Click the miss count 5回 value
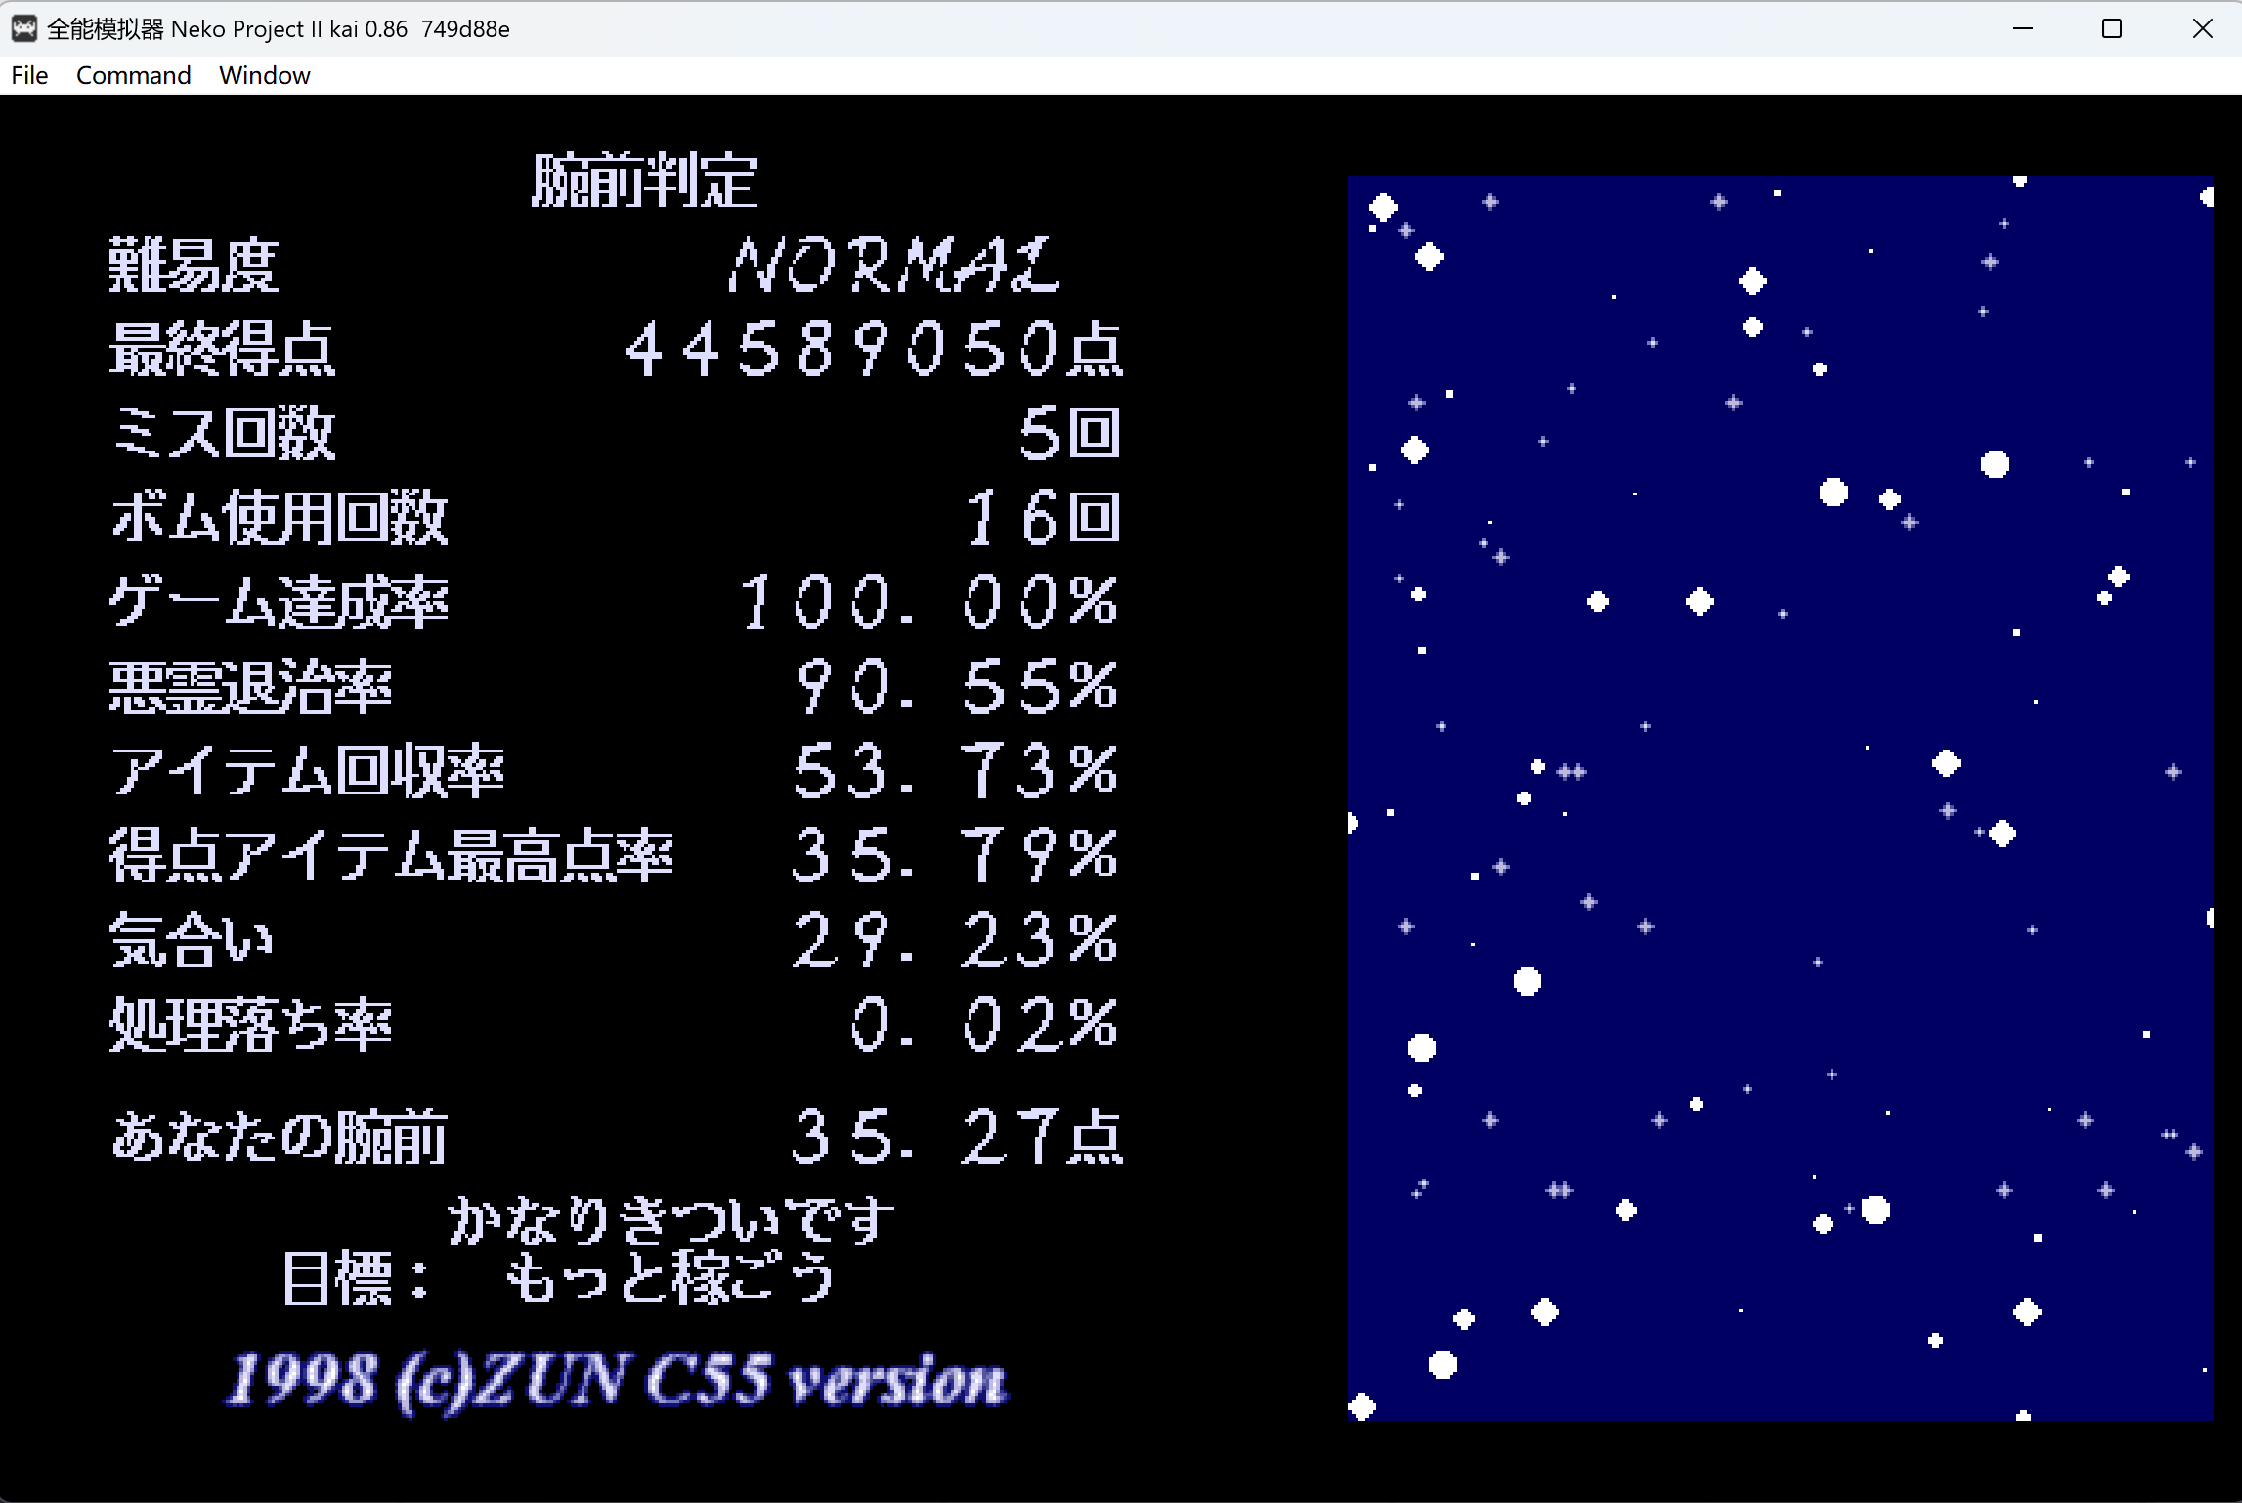Viewport: 2242px width, 1503px height. click(x=1068, y=433)
